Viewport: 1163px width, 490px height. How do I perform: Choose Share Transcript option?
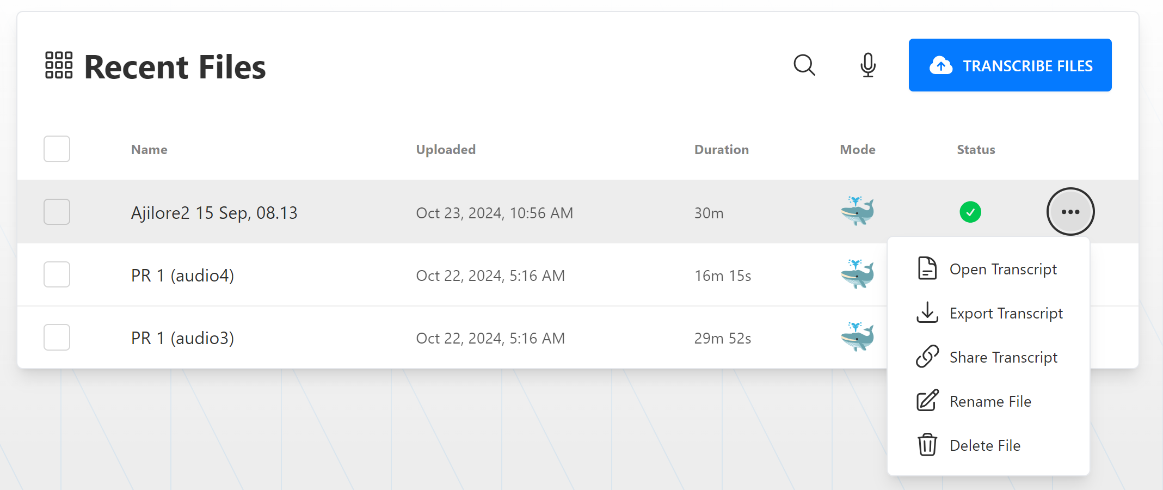pos(988,357)
